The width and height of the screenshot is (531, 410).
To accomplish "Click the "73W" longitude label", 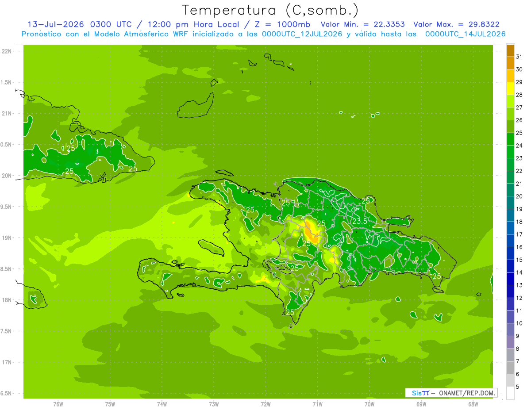I will pos(214,404).
